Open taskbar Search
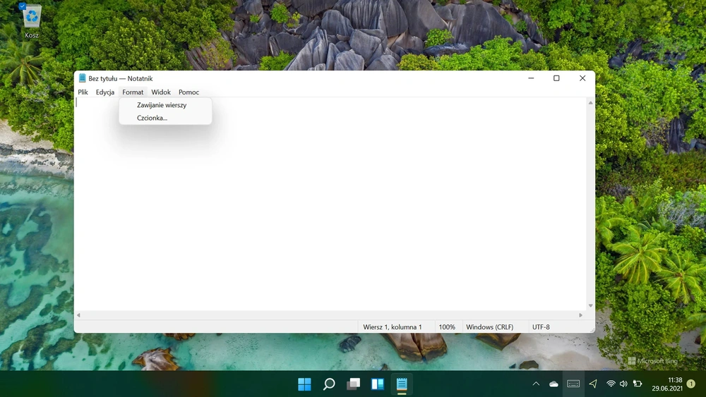This screenshot has height=397, width=706. click(329, 384)
